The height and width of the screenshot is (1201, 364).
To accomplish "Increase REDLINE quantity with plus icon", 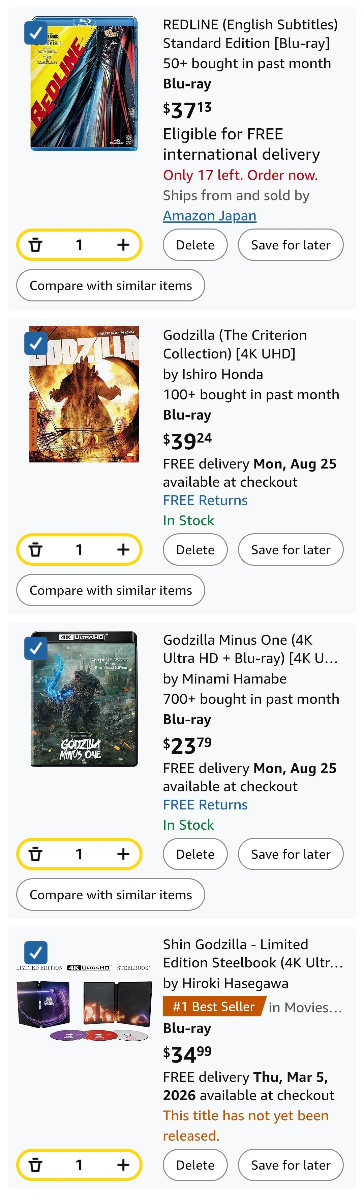I will [x=123, y=245].
